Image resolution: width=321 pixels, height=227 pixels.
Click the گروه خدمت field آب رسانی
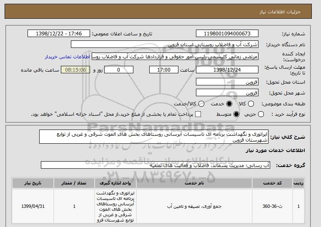155,165
